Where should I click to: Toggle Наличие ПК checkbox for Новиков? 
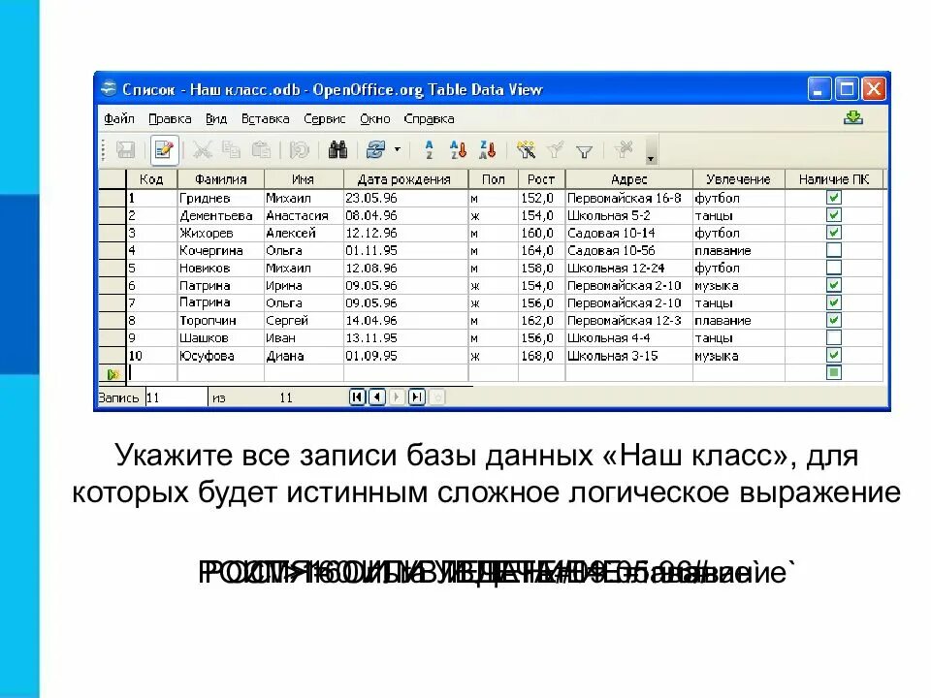(834, 268)
